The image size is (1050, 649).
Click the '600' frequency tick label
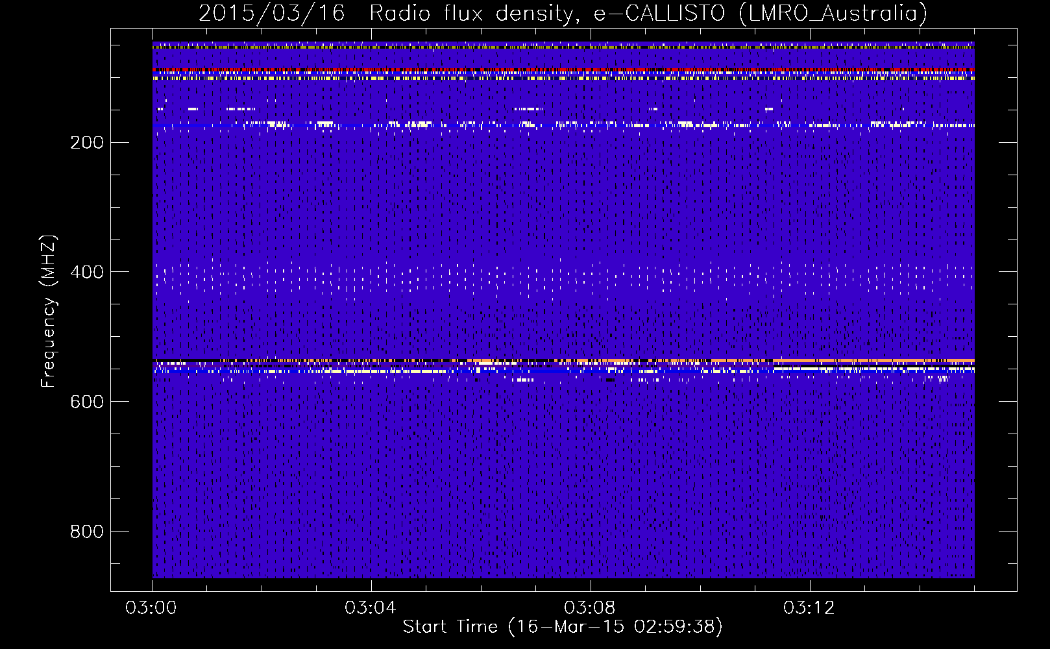point(87,402)
